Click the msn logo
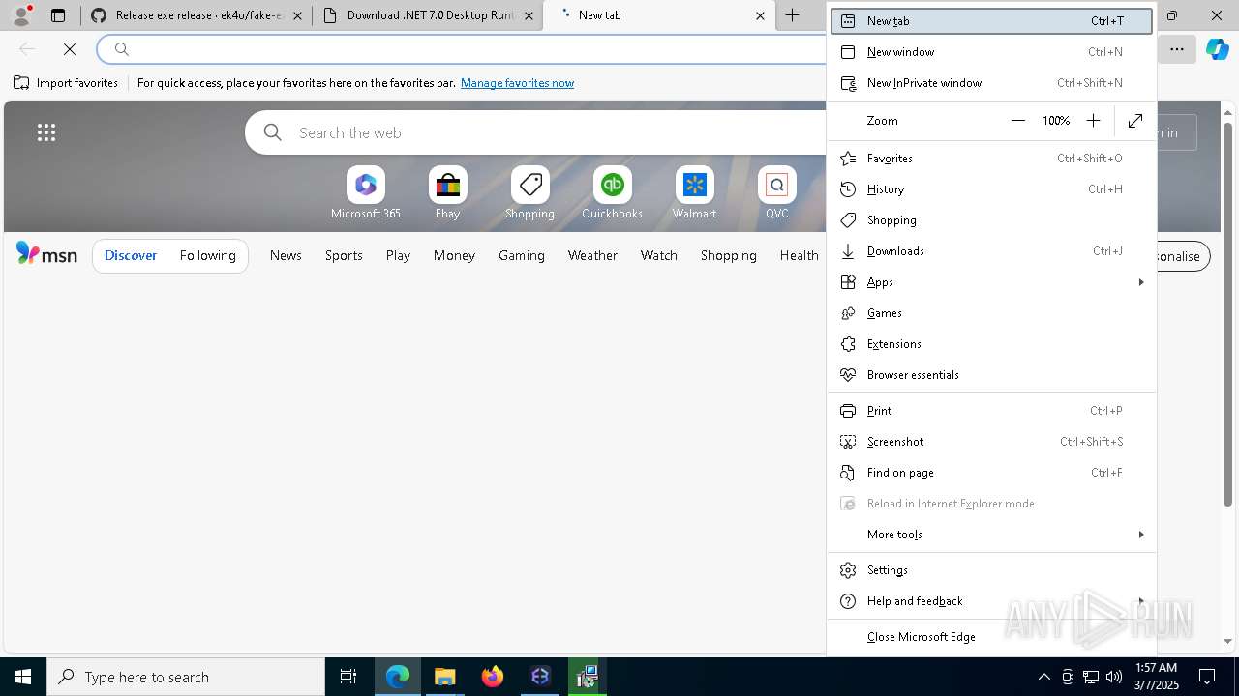Viewport: 1239px width, 696px height. [46, 254]
